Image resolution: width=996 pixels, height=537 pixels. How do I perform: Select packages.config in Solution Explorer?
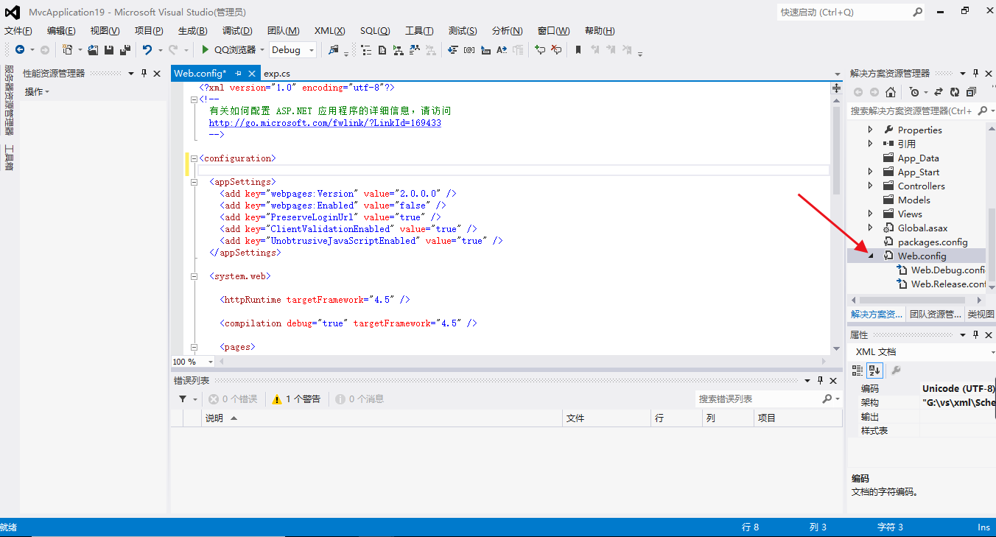click(x=933, y=242)
